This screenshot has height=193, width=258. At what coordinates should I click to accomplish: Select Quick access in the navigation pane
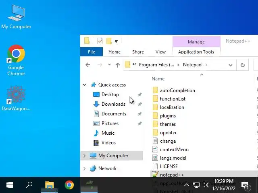[x=112, y=85]
